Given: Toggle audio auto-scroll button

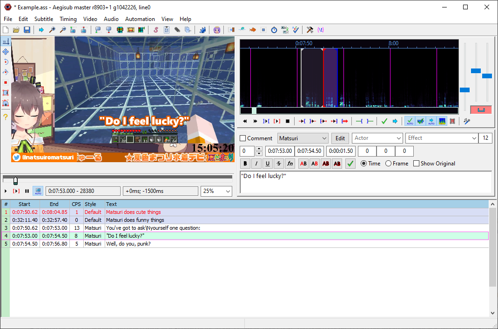Looking at the screenshot, I should pyautogui.click(x=431, y=121).
